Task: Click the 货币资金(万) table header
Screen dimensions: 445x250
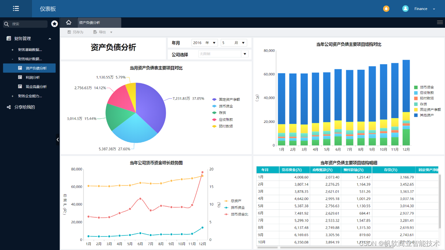Action: point(294,170)
